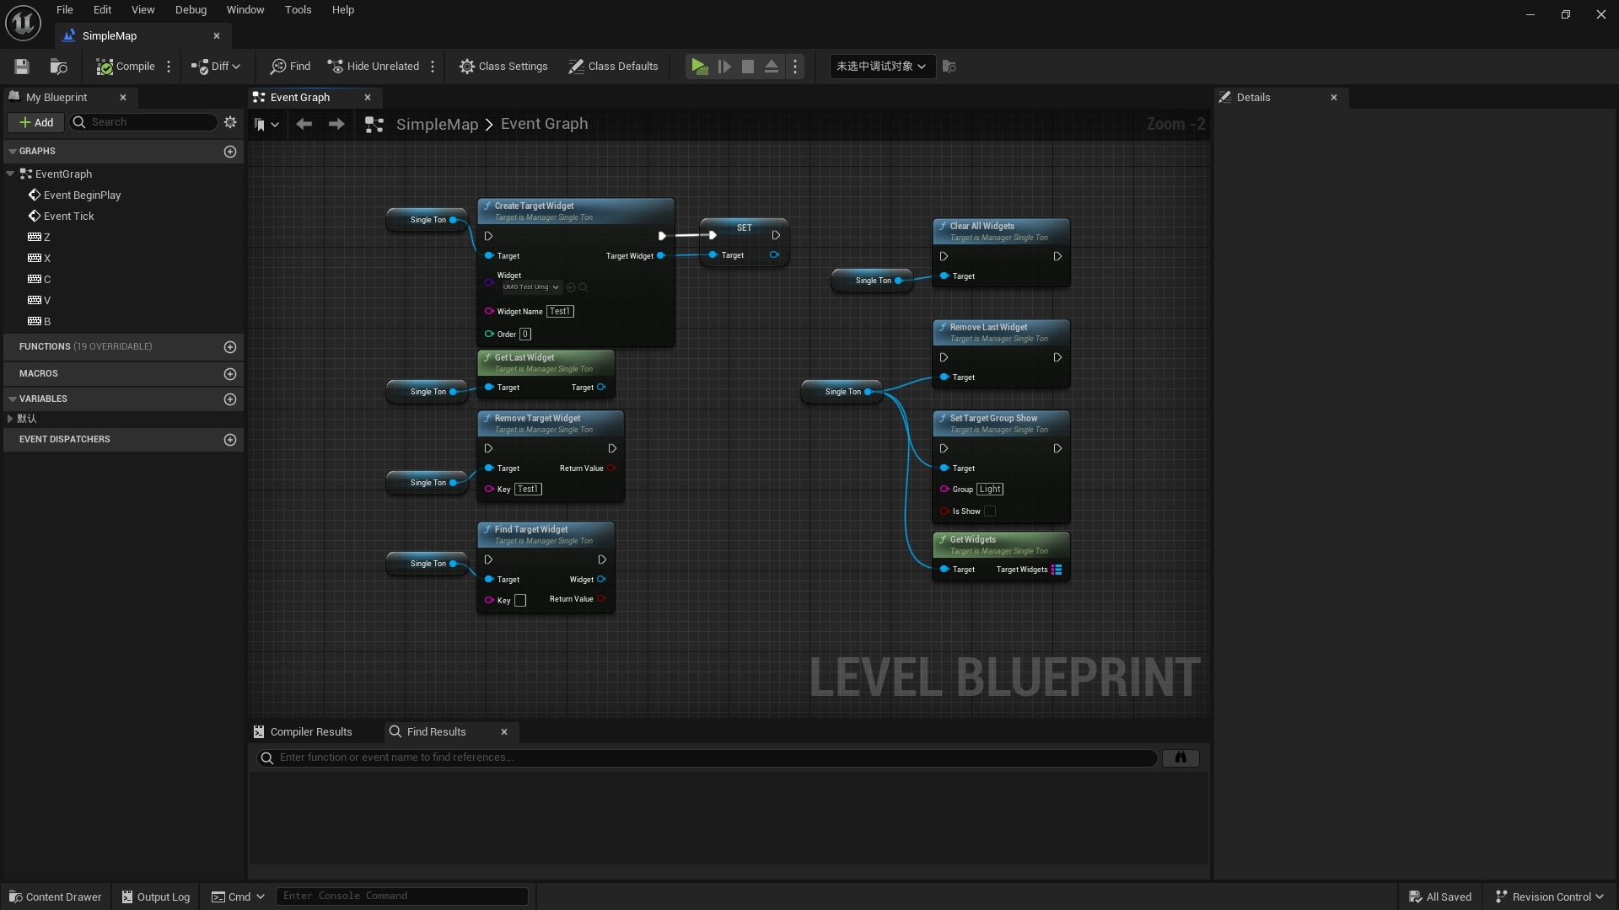Click the Save asset icon
The width and height of the screenshot is (1619, 910).
pyautogui.click(x=21, y=67)
